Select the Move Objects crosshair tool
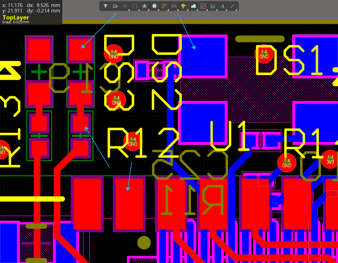338x263 pixels. click(125, 6)
